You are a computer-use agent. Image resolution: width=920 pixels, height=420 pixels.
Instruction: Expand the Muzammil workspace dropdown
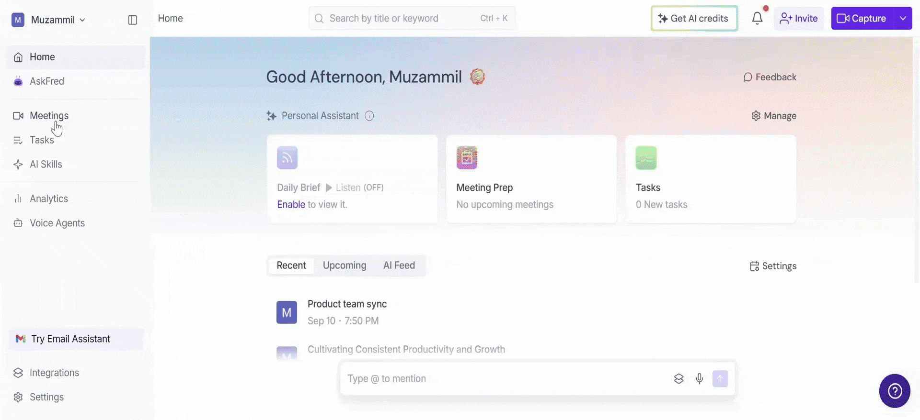coord(48,20)
